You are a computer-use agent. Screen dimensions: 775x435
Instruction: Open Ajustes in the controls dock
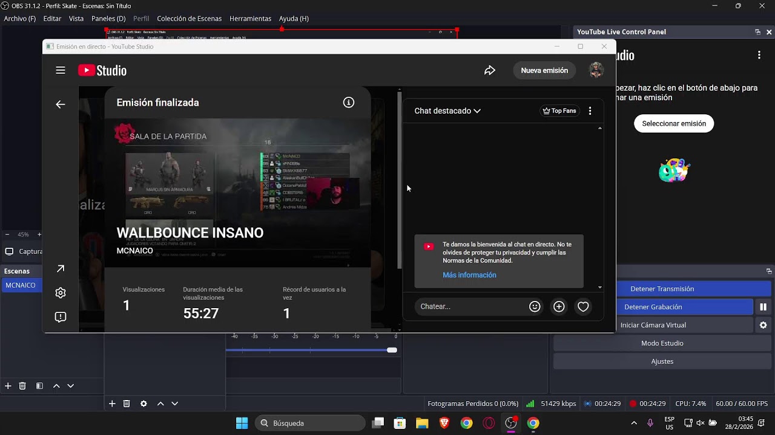tap(662, 361)
